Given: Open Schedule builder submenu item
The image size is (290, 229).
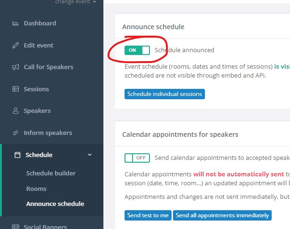Looking at the screenshot, I should click(x=51, y=174).
